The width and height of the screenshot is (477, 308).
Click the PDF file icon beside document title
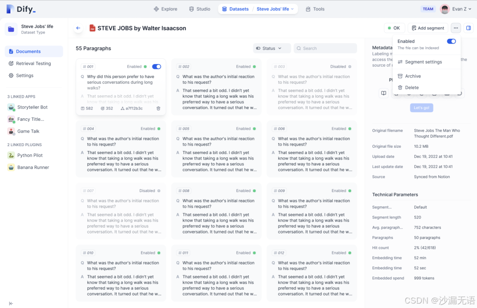click(92, 28)
